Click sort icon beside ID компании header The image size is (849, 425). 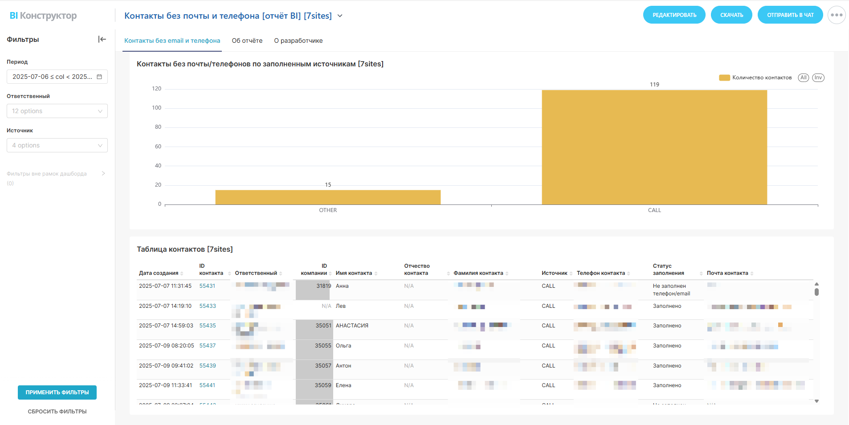click(x=330, y=274)
